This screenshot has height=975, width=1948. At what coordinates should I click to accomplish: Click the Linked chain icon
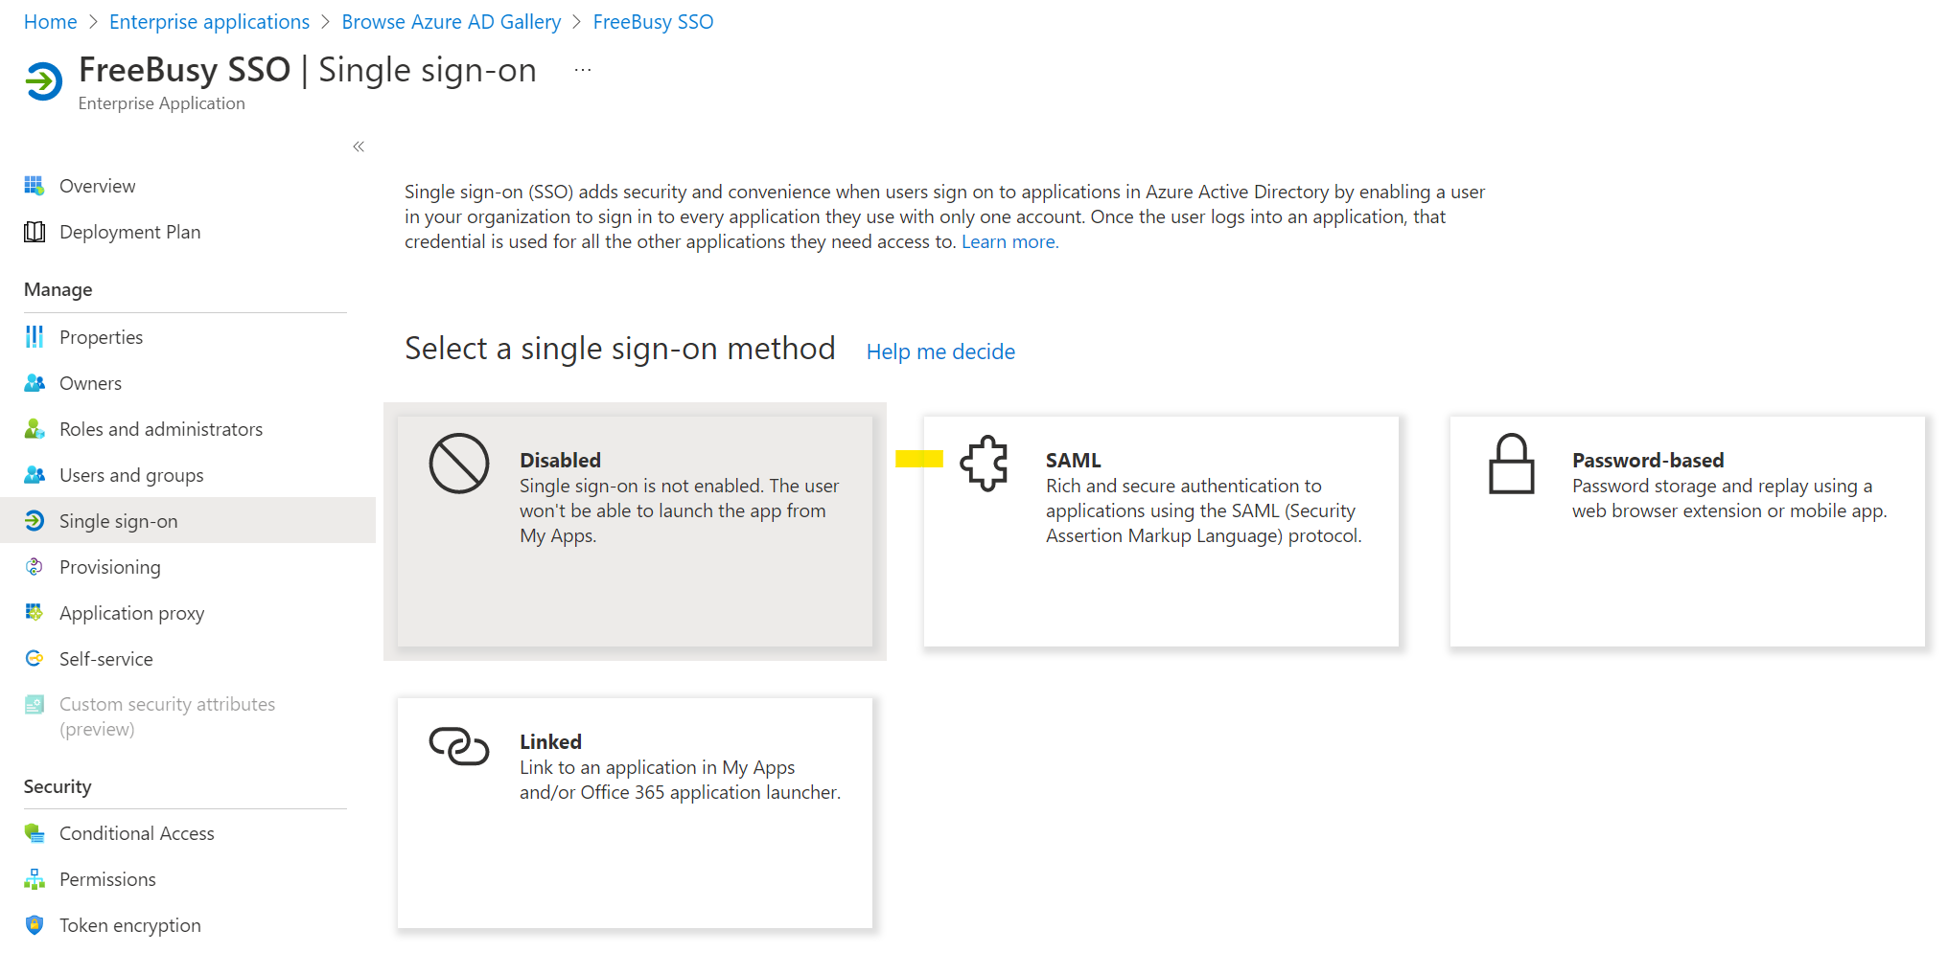click(459, 746)
